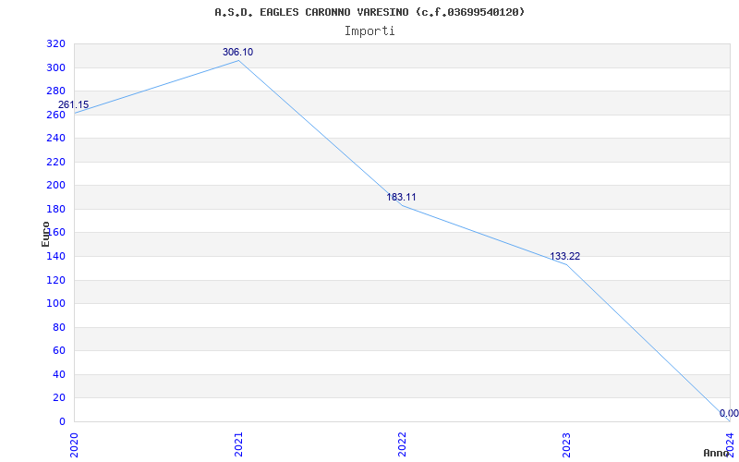Click the 100 y-axis tick label

pos(55,304)
